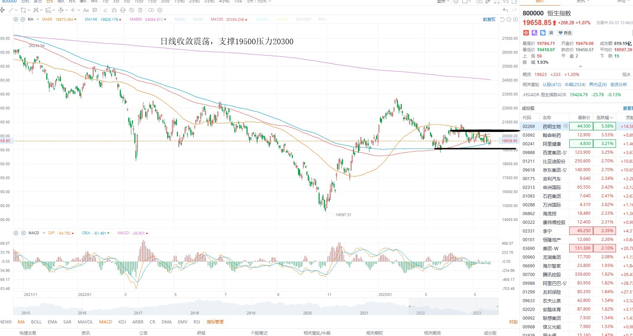The height and width of the screenshot is (336, 633).
Task: Zoom out chart with minus circle icon
Action: (509, 20)
